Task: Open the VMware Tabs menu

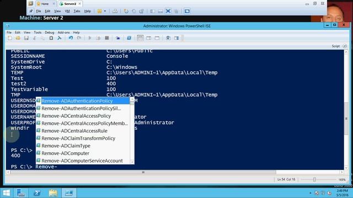Action: point(77,11)
